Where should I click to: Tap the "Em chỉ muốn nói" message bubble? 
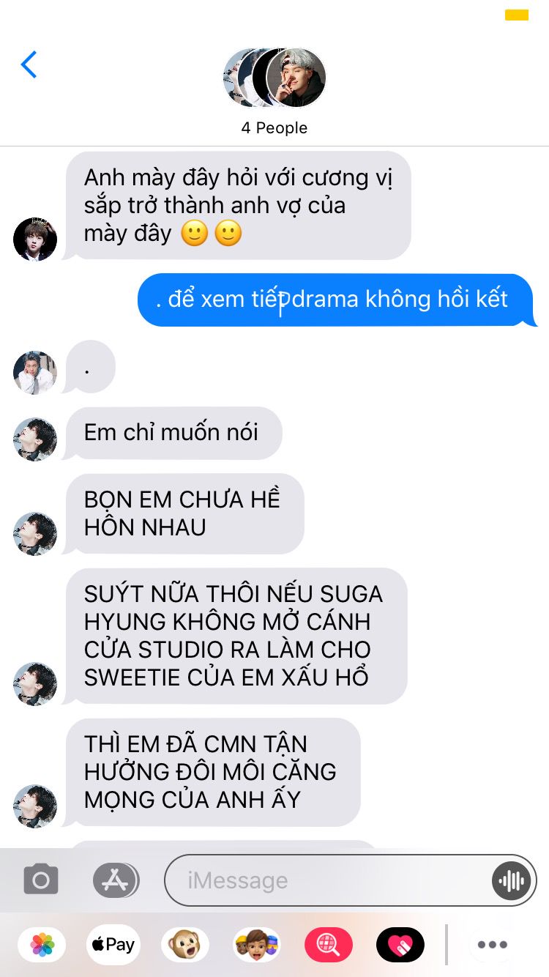[173, 433]
